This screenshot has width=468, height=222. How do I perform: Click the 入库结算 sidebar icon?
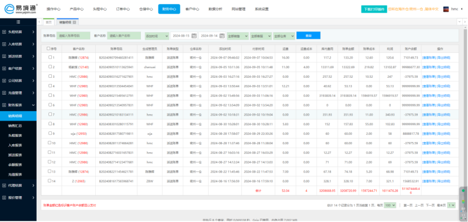4,44
